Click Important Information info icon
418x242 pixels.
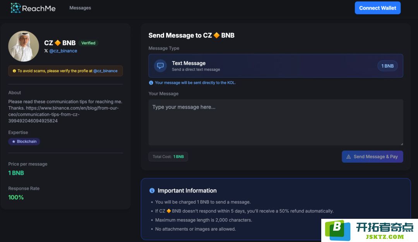tap(152, 191)
